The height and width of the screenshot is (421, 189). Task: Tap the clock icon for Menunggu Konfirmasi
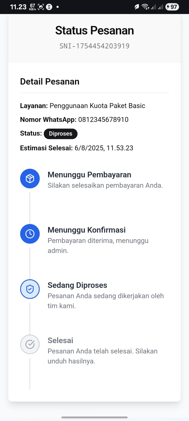point(30,234)
